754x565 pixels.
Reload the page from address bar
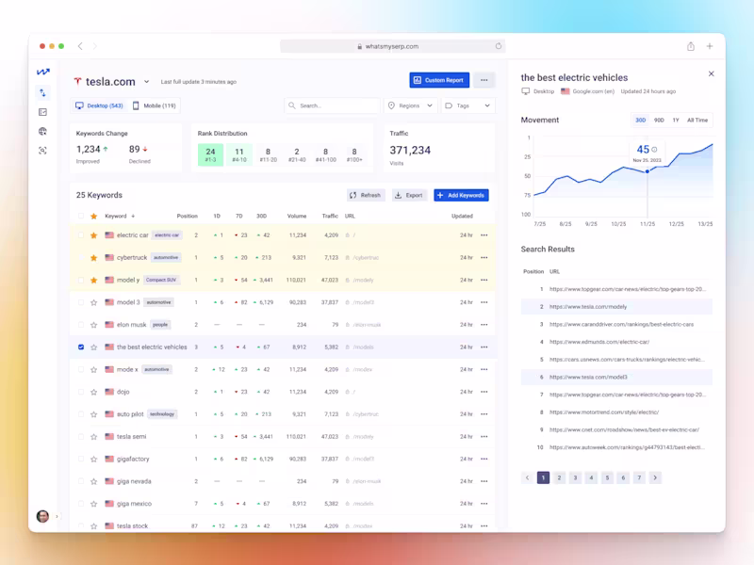(499, 46)
